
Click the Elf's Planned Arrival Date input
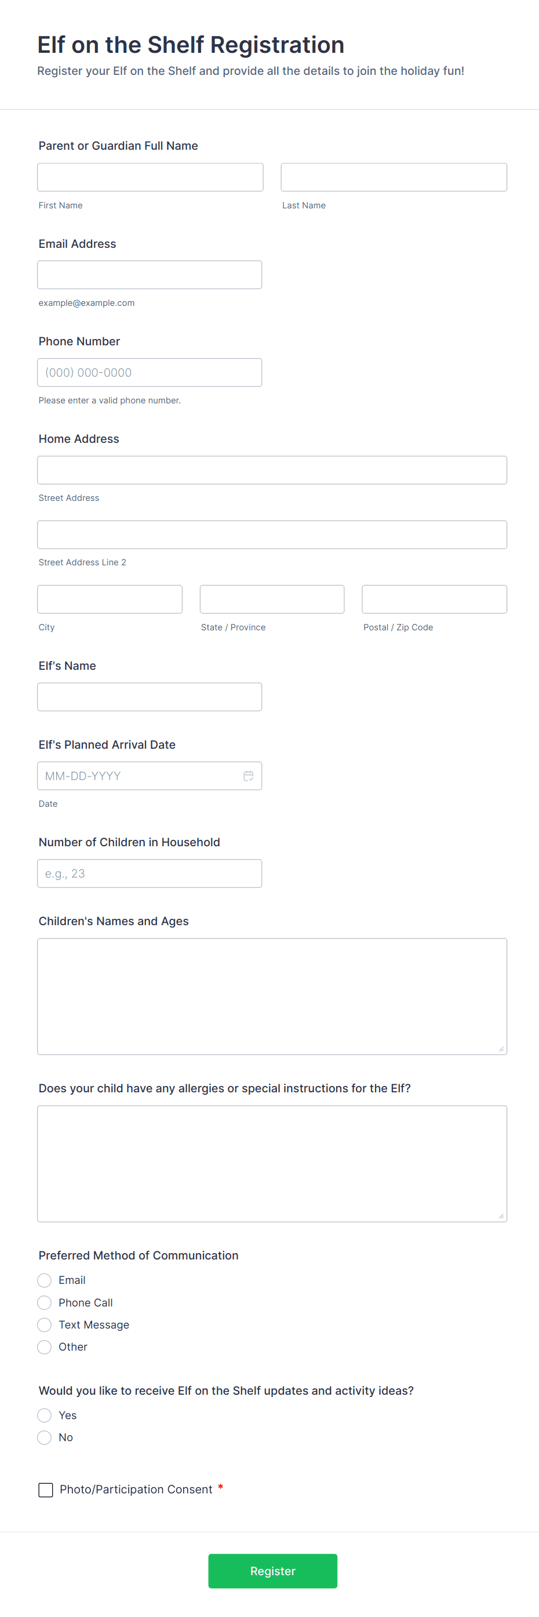(x=138, y=776)
